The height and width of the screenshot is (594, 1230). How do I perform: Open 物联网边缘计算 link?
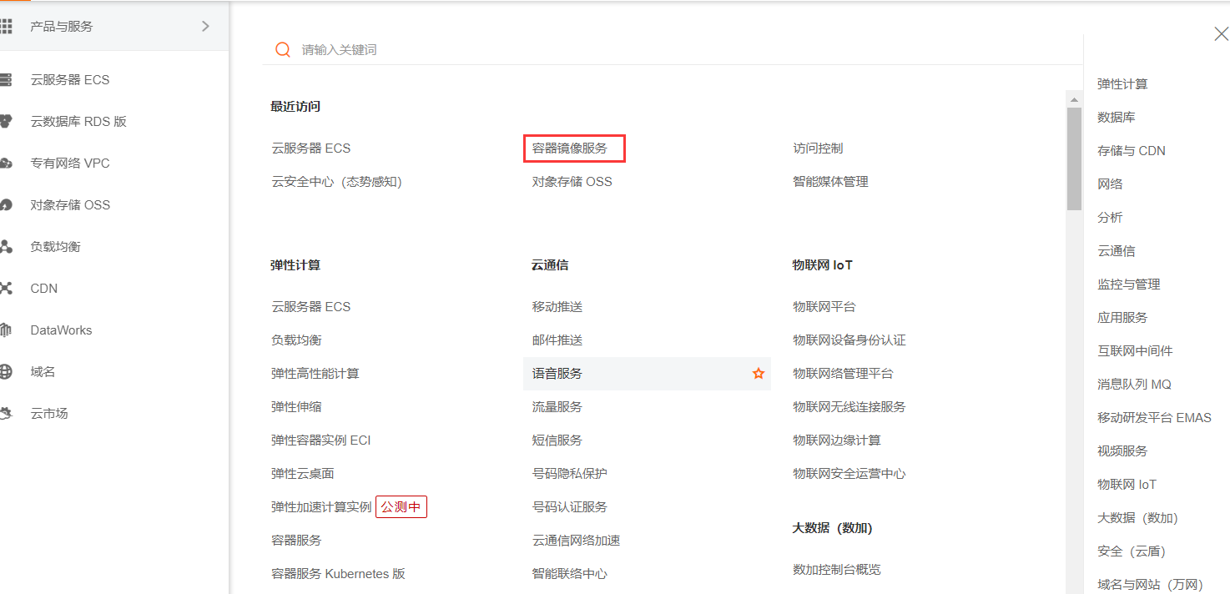pos(837,440)
